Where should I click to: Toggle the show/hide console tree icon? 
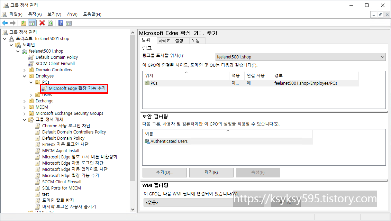click(x=32, y=23)
